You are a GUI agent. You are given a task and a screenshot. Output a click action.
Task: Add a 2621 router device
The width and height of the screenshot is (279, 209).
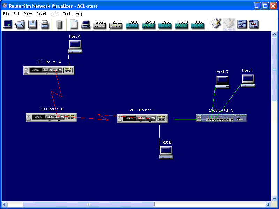coord(99,24)
